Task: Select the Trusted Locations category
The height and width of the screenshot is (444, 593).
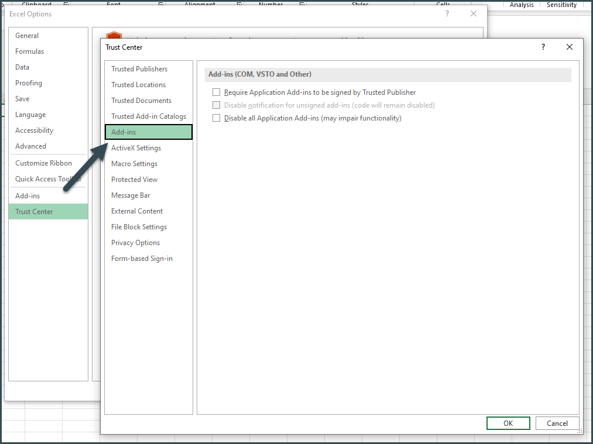Action: click(138, 84)
